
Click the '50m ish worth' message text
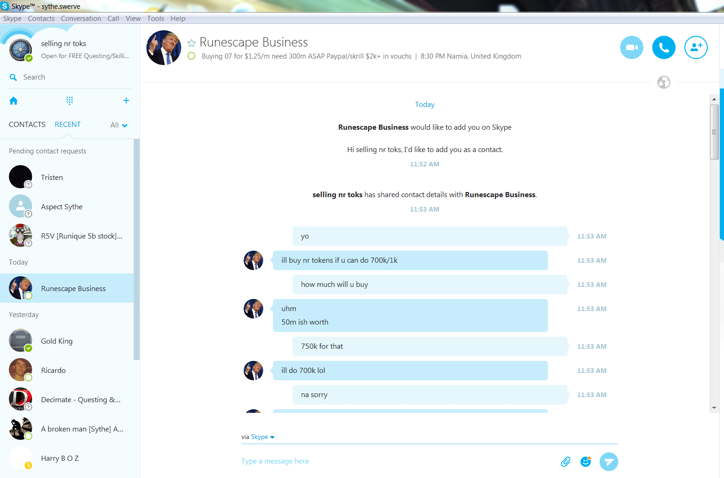(305, 322)
